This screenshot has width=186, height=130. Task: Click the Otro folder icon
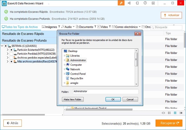coord(143,27)
